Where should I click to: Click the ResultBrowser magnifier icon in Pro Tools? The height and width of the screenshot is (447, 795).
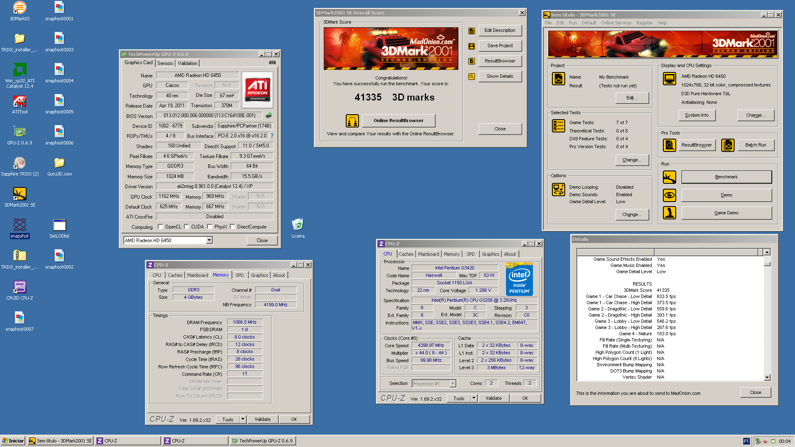670,145
